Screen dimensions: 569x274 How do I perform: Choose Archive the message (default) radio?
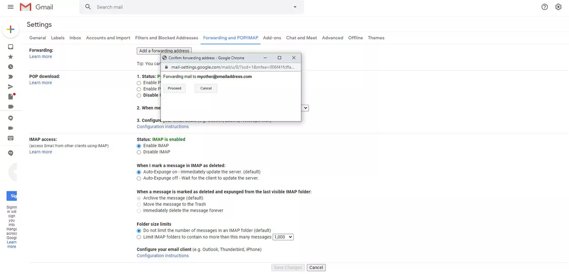pyautogui.click(x=139, y=198)
